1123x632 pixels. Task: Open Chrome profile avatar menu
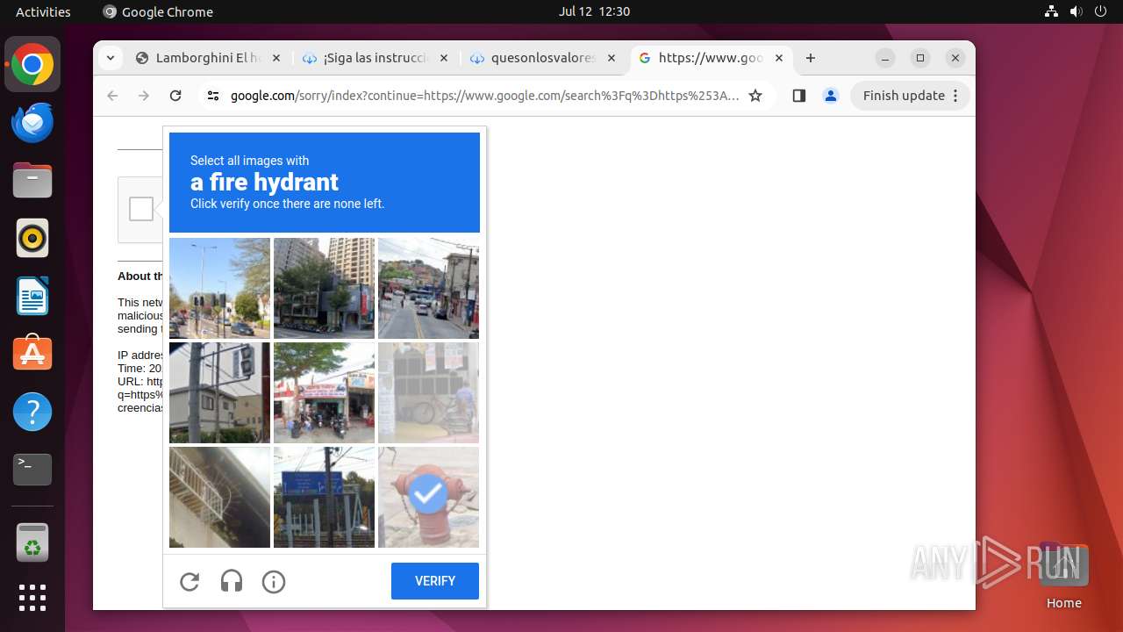[831, 96]
